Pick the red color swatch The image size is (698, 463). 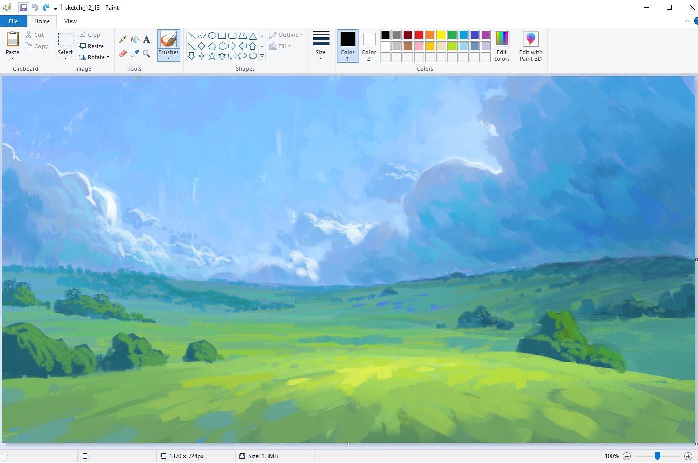click(419, 35)
